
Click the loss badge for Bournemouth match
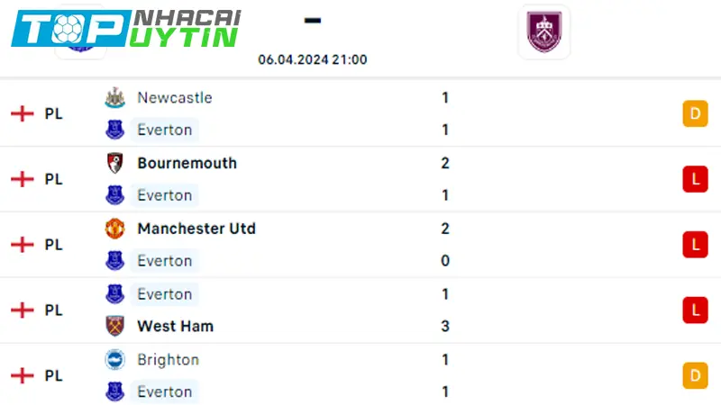695,179
